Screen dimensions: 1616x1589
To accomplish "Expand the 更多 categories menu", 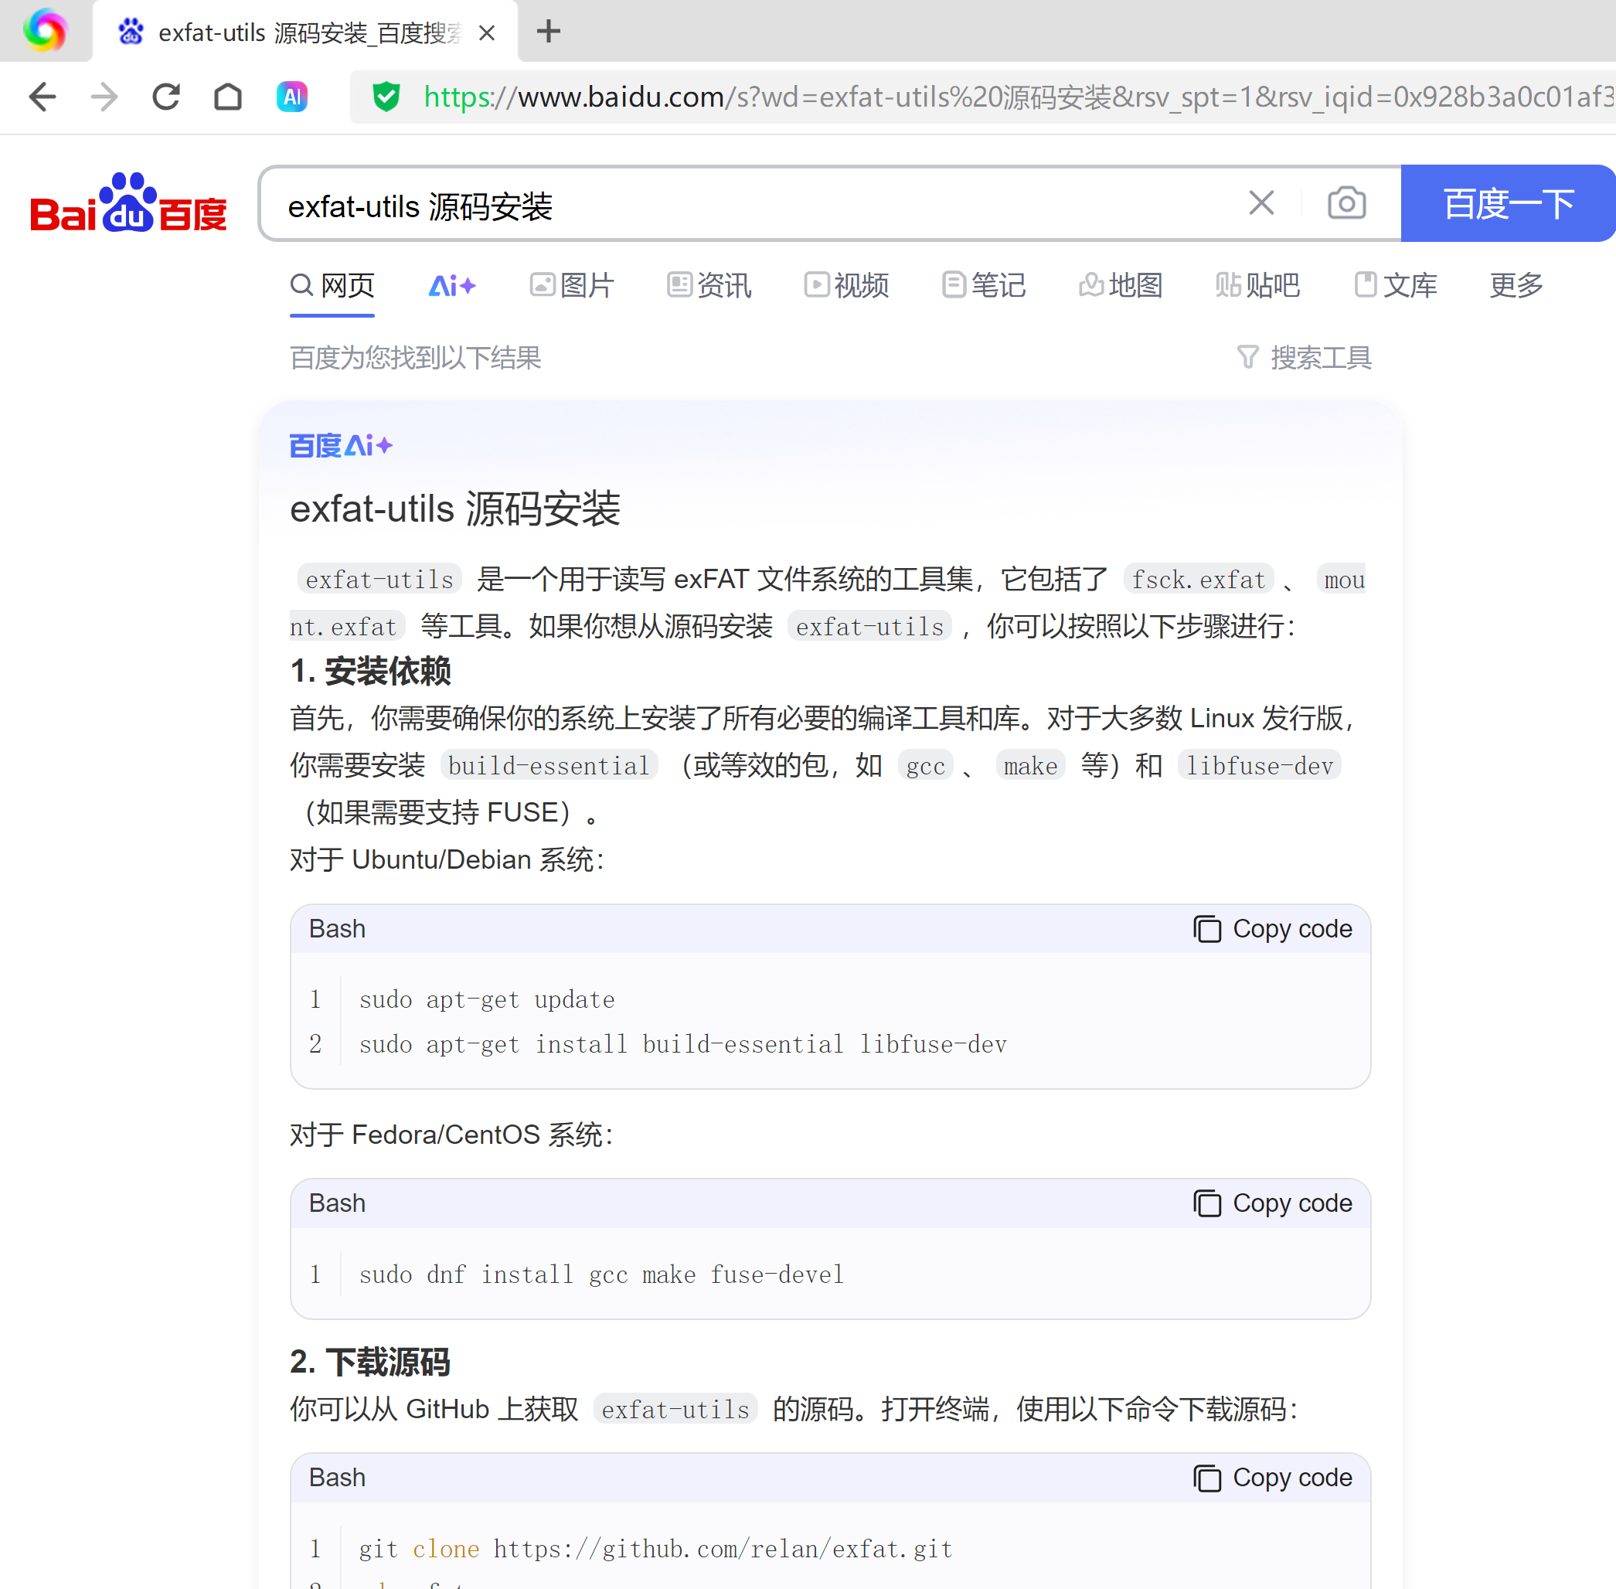I will (x=1516, y=285).
